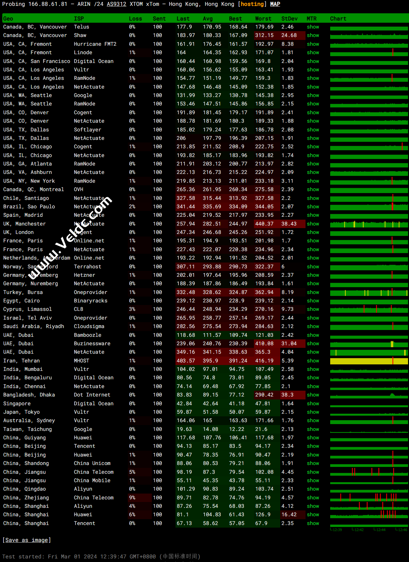Select the Bamboozle ISP cell

point(88,335)
